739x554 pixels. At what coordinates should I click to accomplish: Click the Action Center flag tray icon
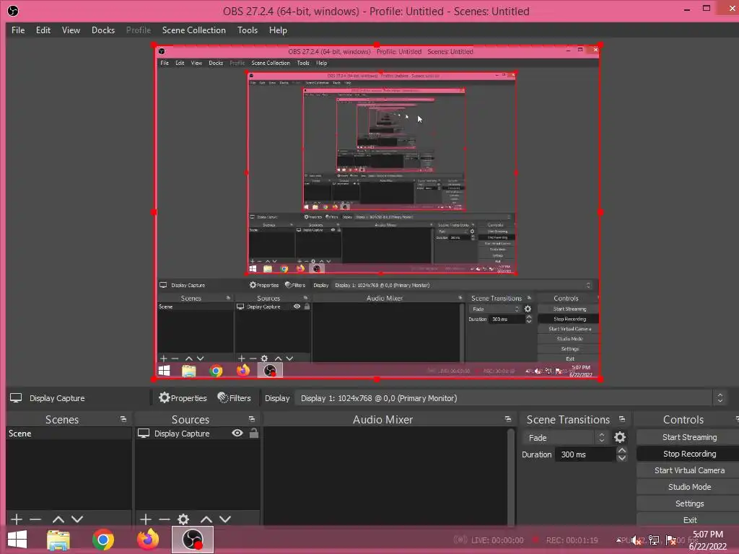point(670,540)
